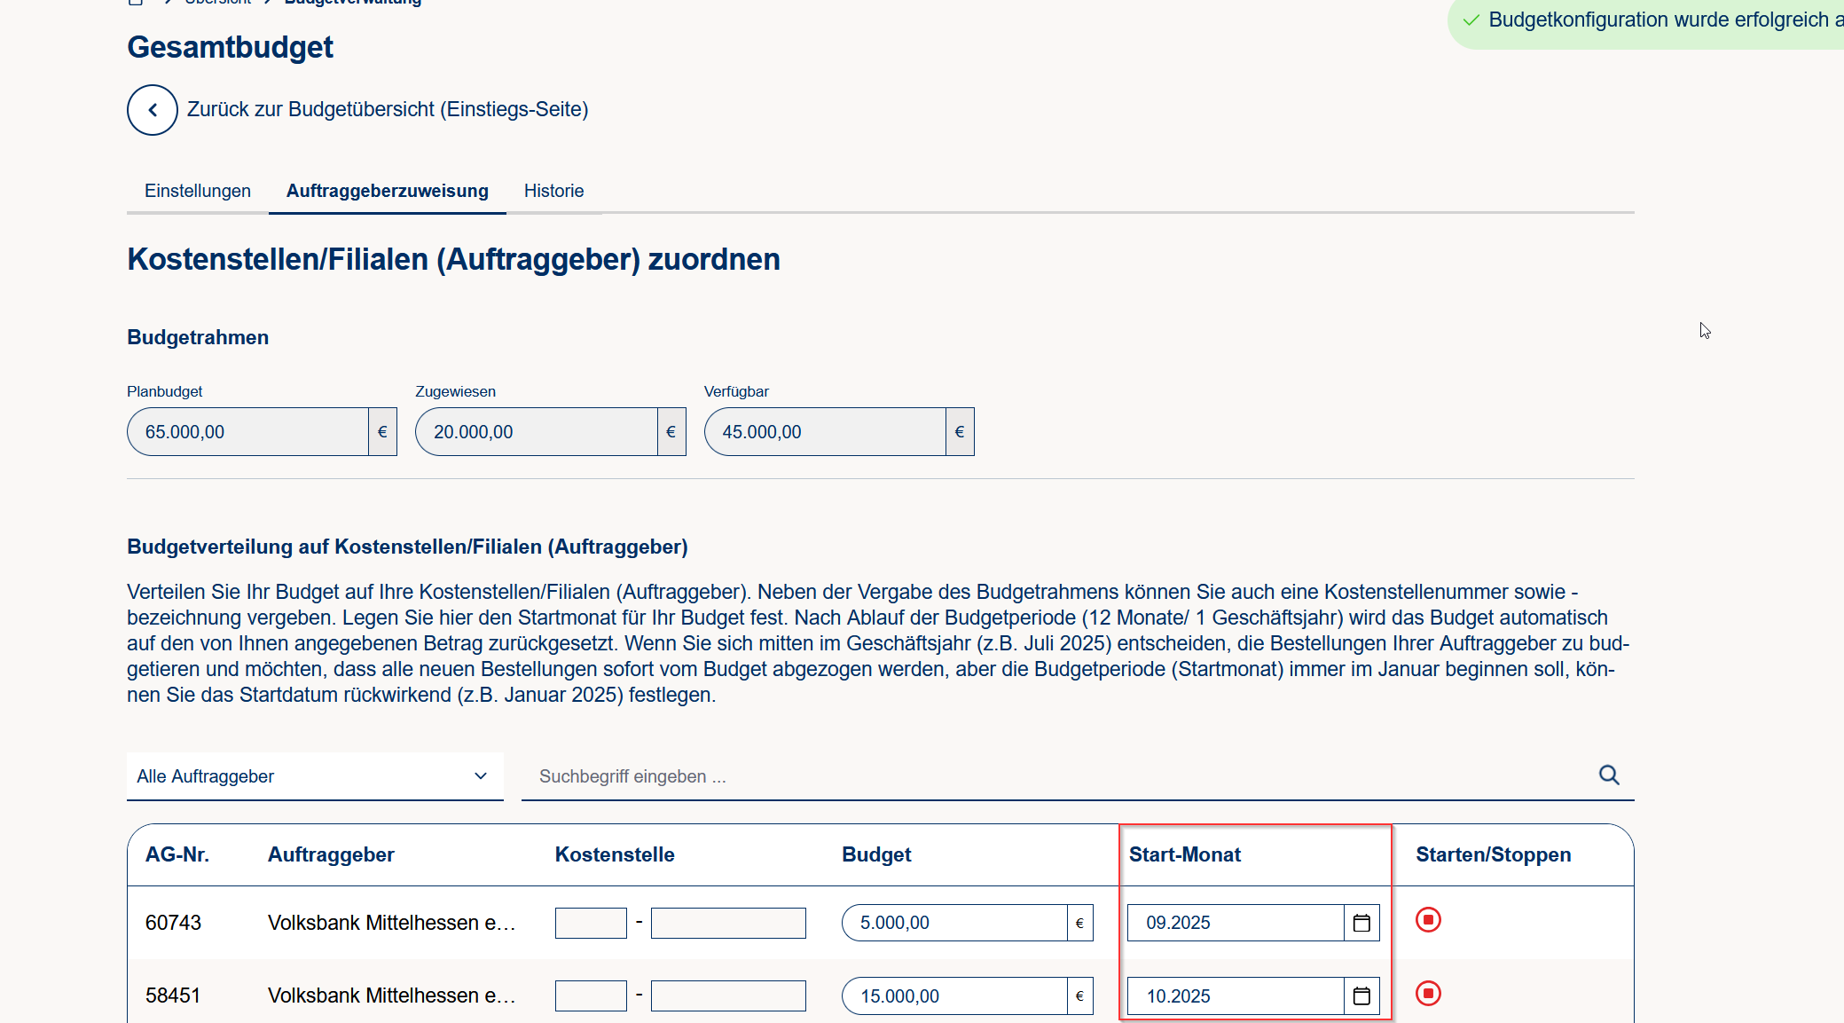Viewport: 1844px width, 1023px height.
Task: Edit the 5.000,00 budget field
Action: [953, 923]
